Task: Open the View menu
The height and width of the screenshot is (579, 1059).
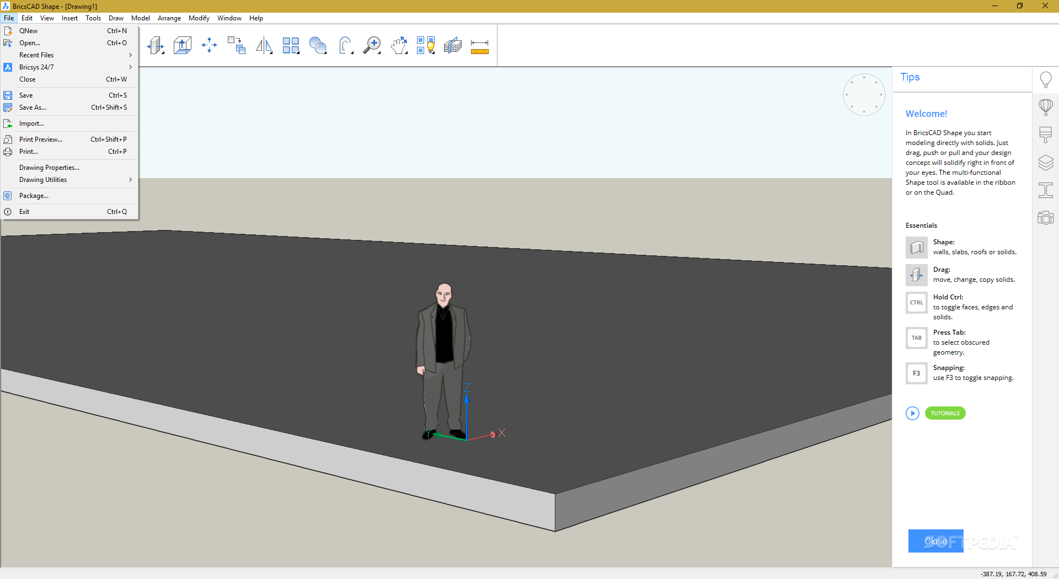Action: pos(47,18)
